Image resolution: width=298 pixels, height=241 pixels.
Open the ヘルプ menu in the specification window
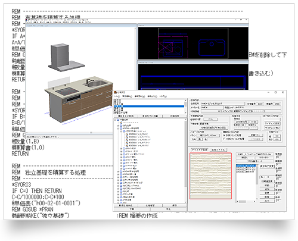[163, 96]
